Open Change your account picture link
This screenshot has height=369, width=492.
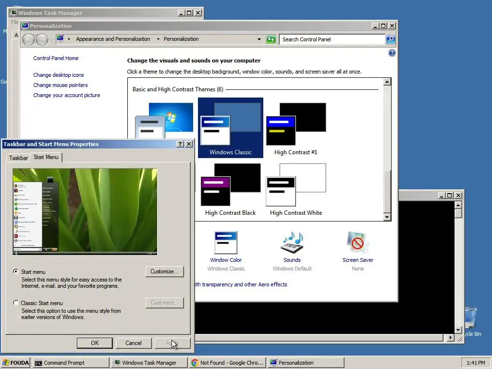click(x=66, y=95)
